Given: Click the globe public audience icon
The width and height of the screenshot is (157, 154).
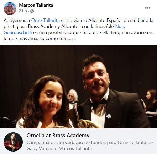Looking at the screenshot, I should tap(32, 11).
